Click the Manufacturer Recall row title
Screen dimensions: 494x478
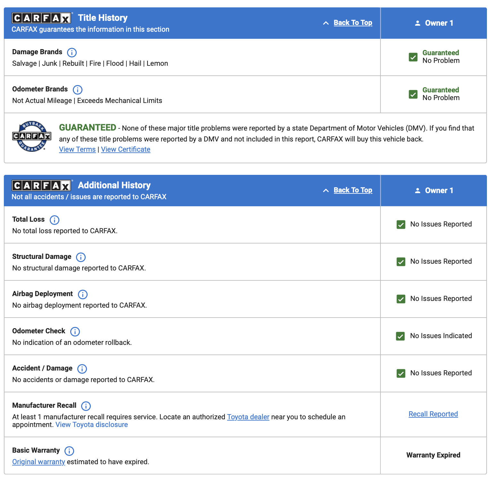click(44, 405)
